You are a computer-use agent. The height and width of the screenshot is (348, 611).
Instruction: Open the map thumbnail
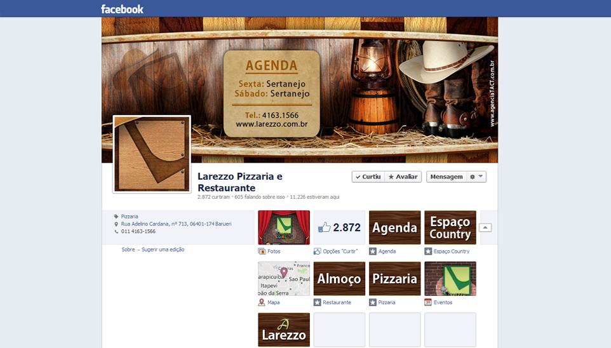[284, 279]
